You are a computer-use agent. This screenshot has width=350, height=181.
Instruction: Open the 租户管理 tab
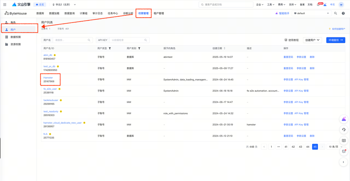click(159, 13)
